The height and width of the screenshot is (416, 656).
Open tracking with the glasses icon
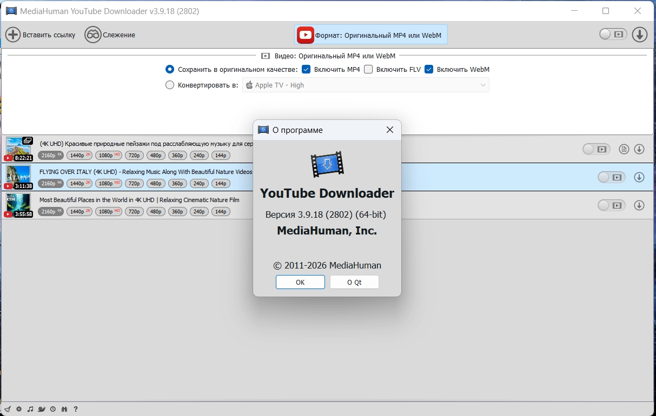[x=93, y=35]
